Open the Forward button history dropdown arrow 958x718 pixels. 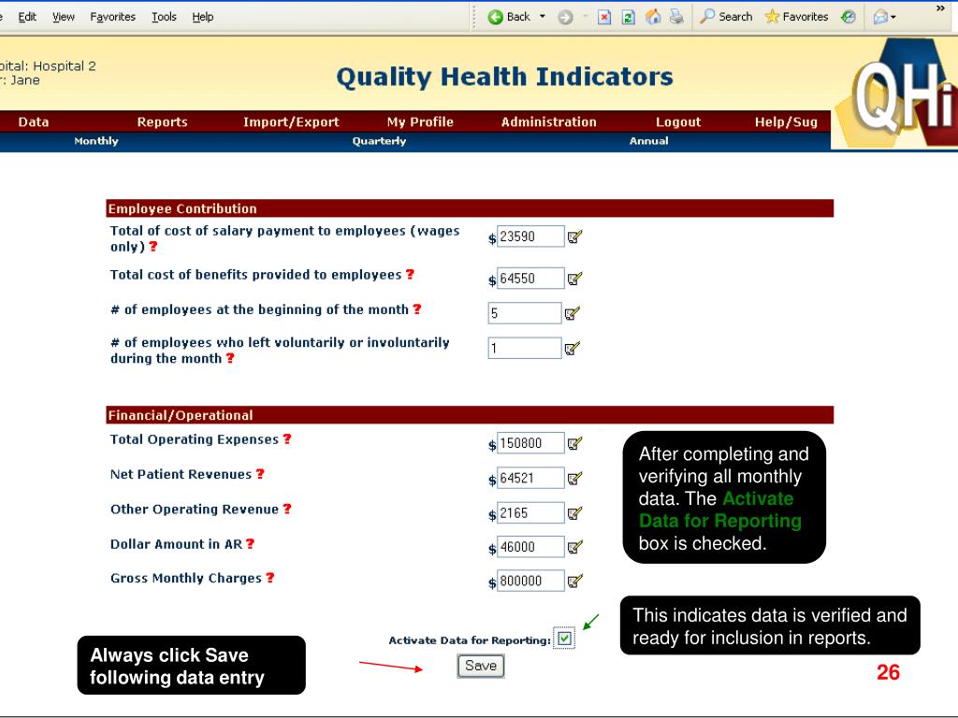tap(585, 17)
